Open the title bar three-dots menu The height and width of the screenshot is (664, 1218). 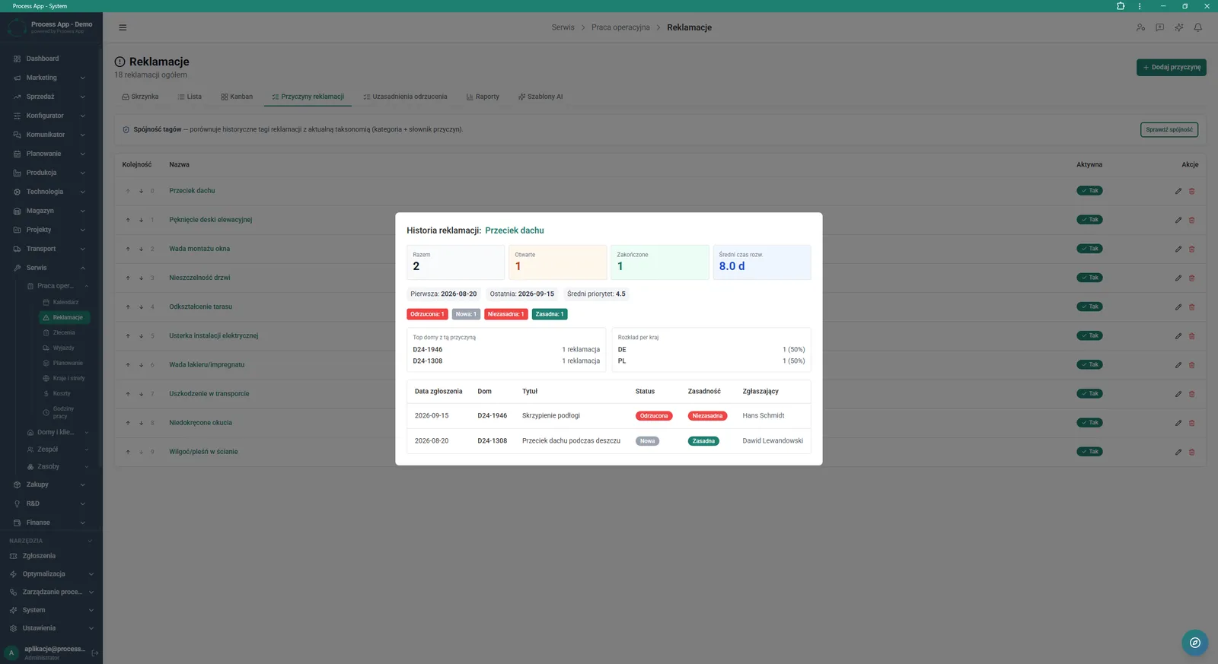click(1140, 6)
